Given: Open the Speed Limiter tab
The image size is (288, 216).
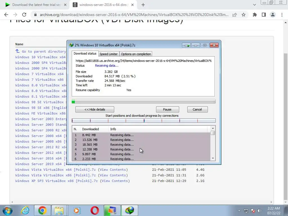Looking at the screenshot, I should [x=109, y=54].
